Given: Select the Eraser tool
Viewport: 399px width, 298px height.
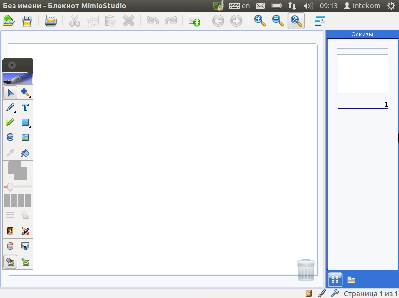Looking at the screenshot, I should click(10, 137).
